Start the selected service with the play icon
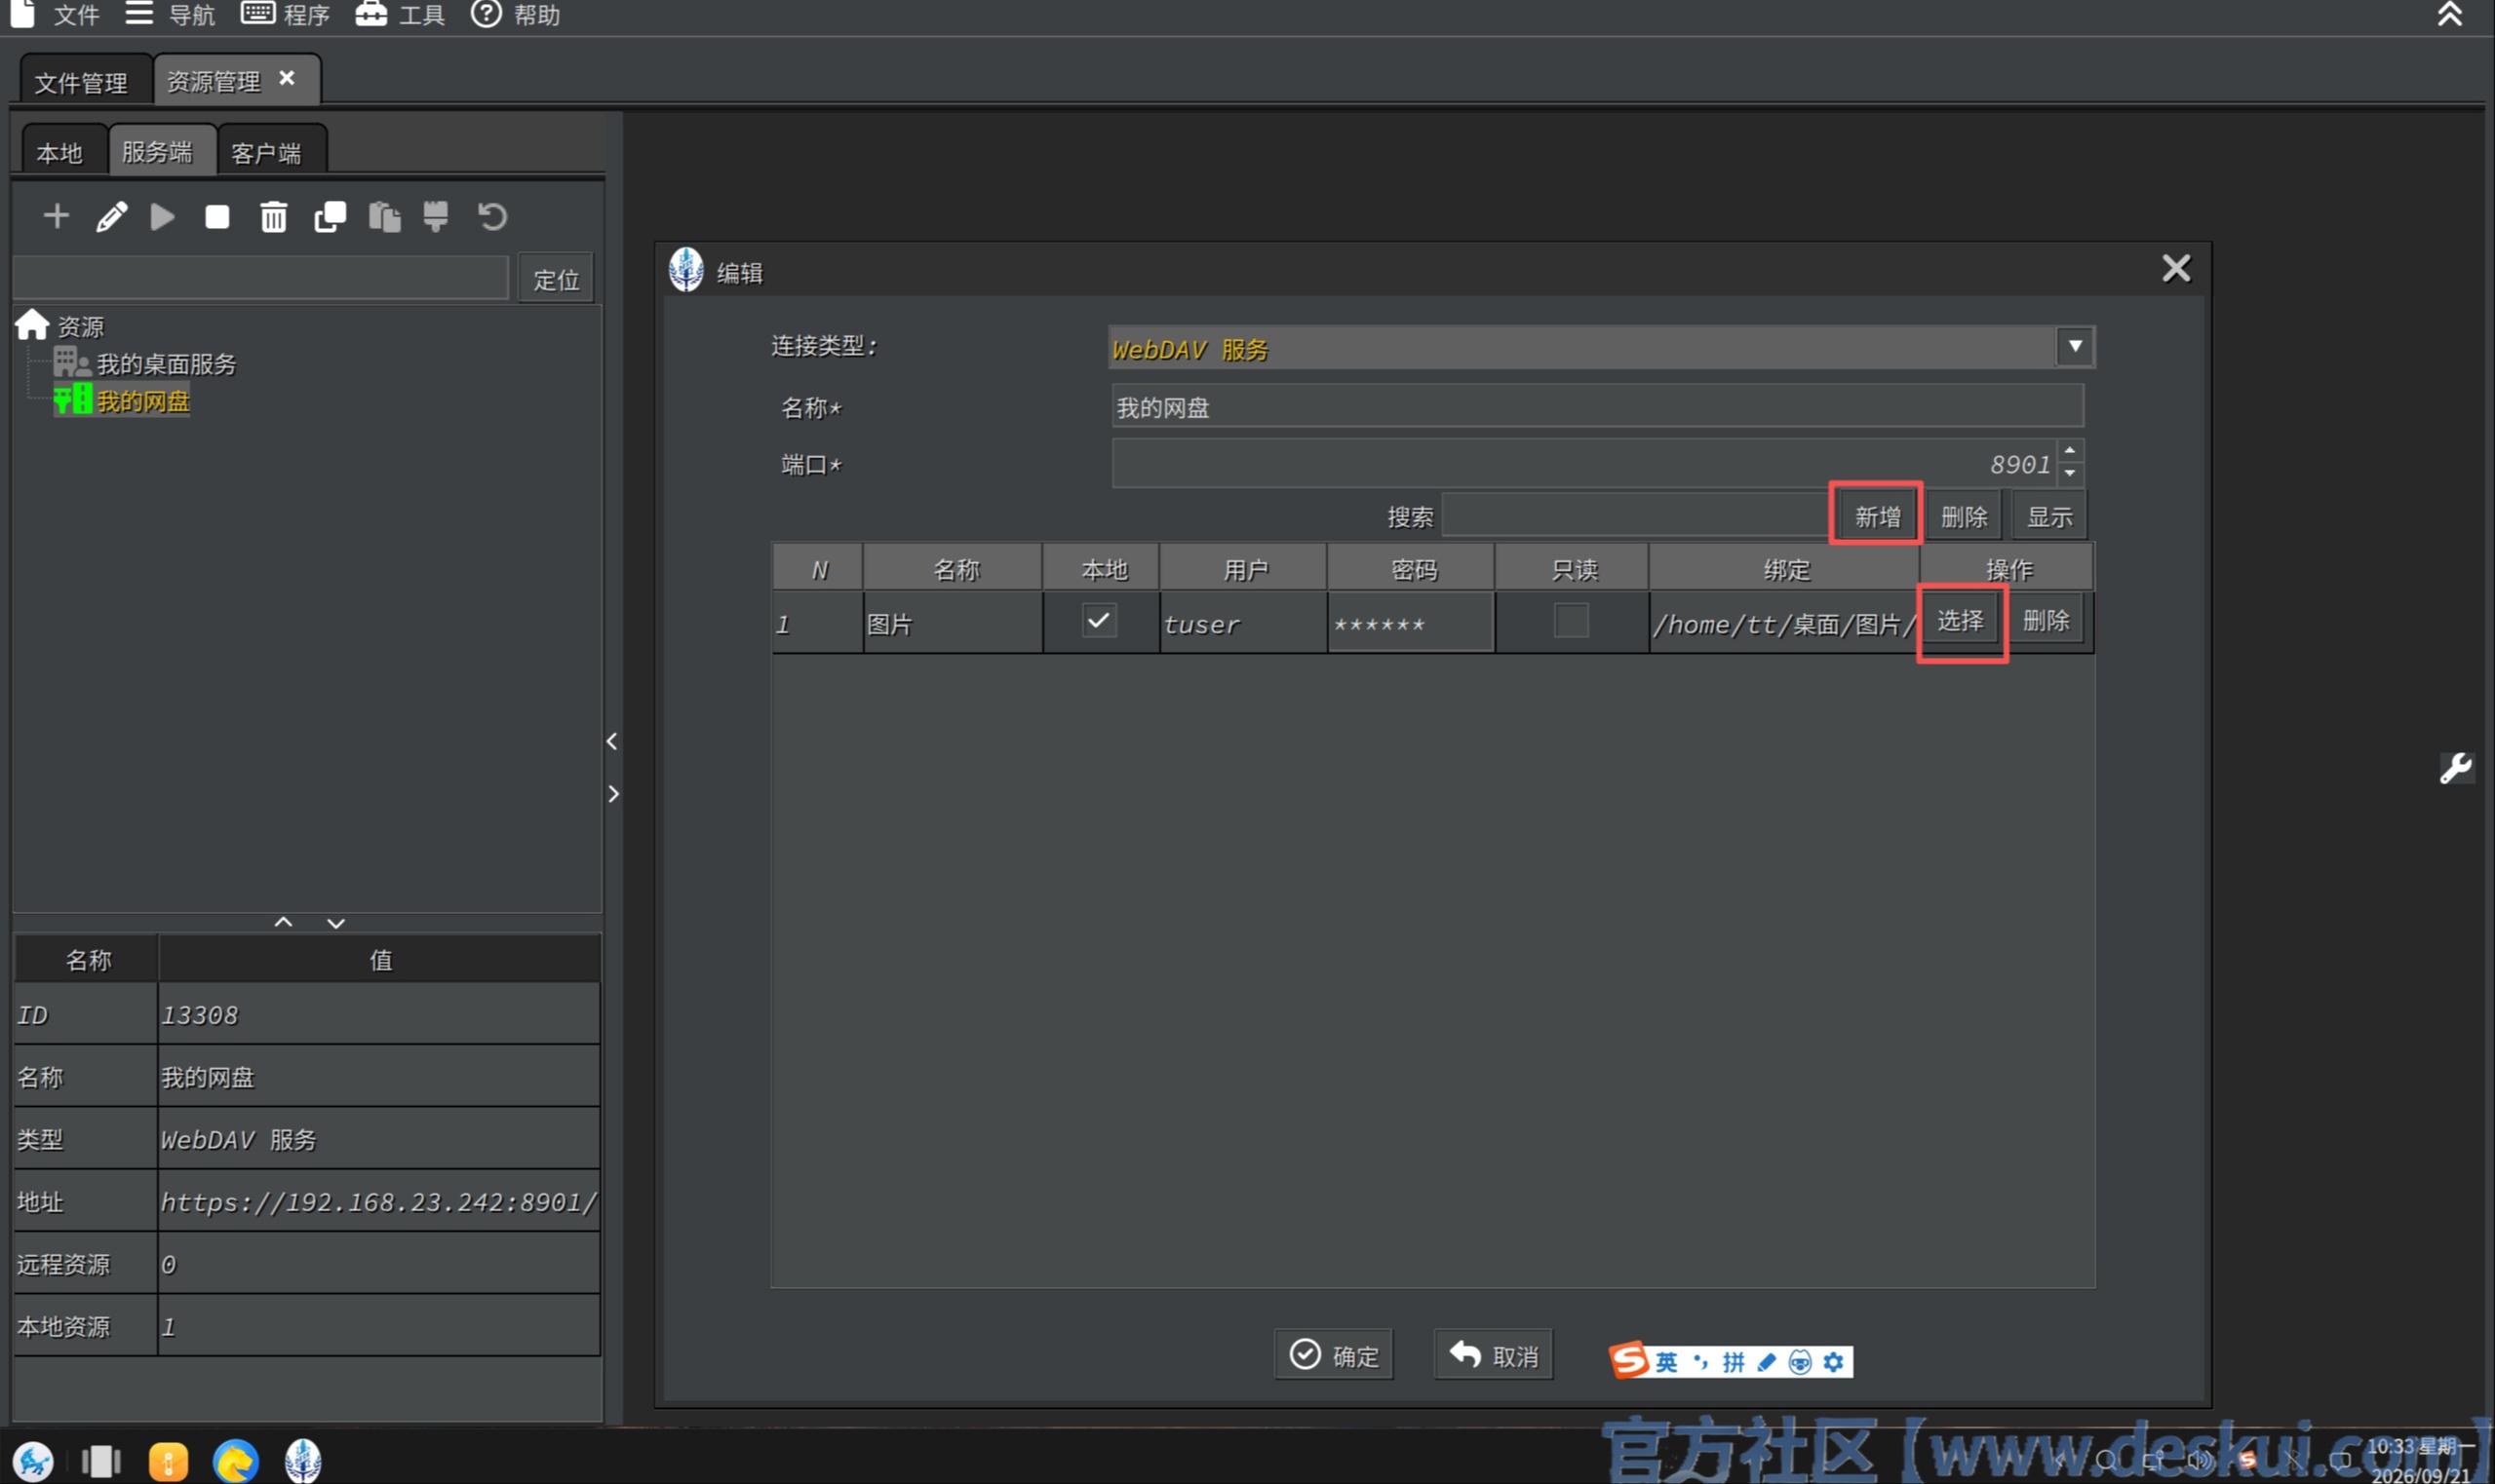Screen dimensions: 2495x1484 pyautogui.click(x=162, y=216)
